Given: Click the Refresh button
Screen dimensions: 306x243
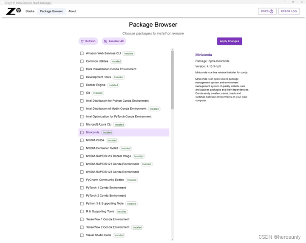Looking at the screenshot, I should pyautogui.click(x=88, y=41).
